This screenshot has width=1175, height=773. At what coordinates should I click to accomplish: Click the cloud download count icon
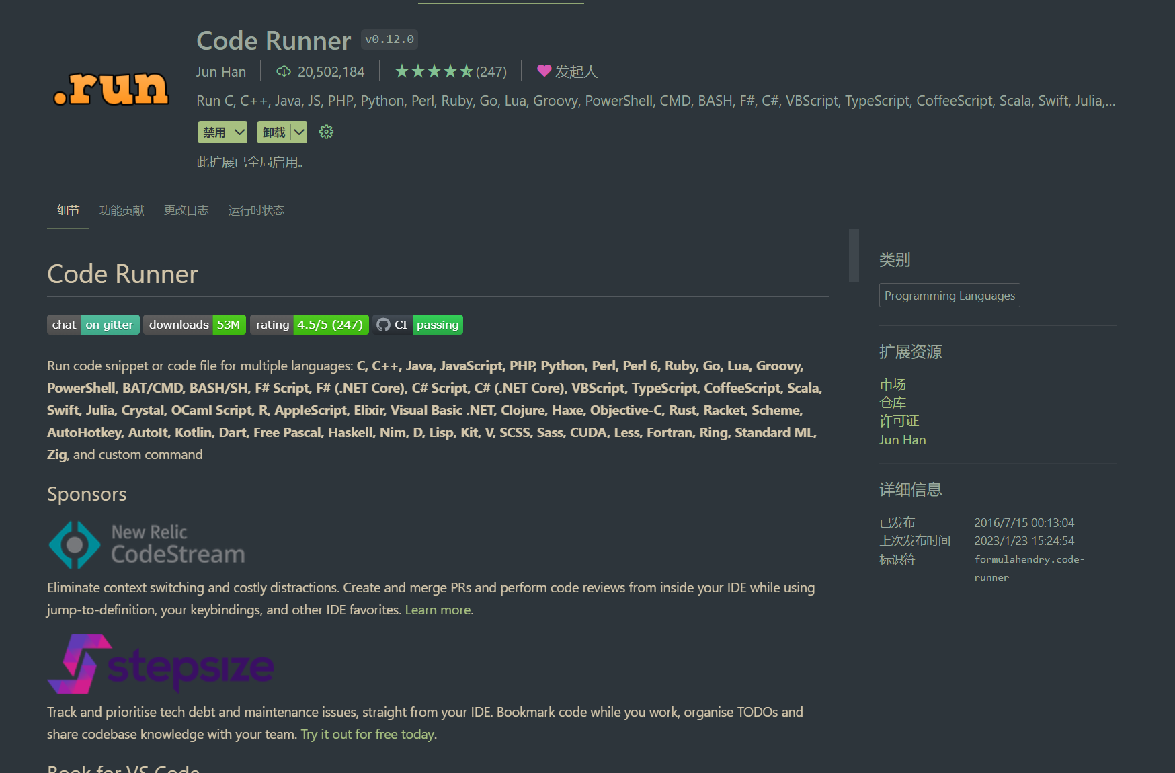point(284,71)
